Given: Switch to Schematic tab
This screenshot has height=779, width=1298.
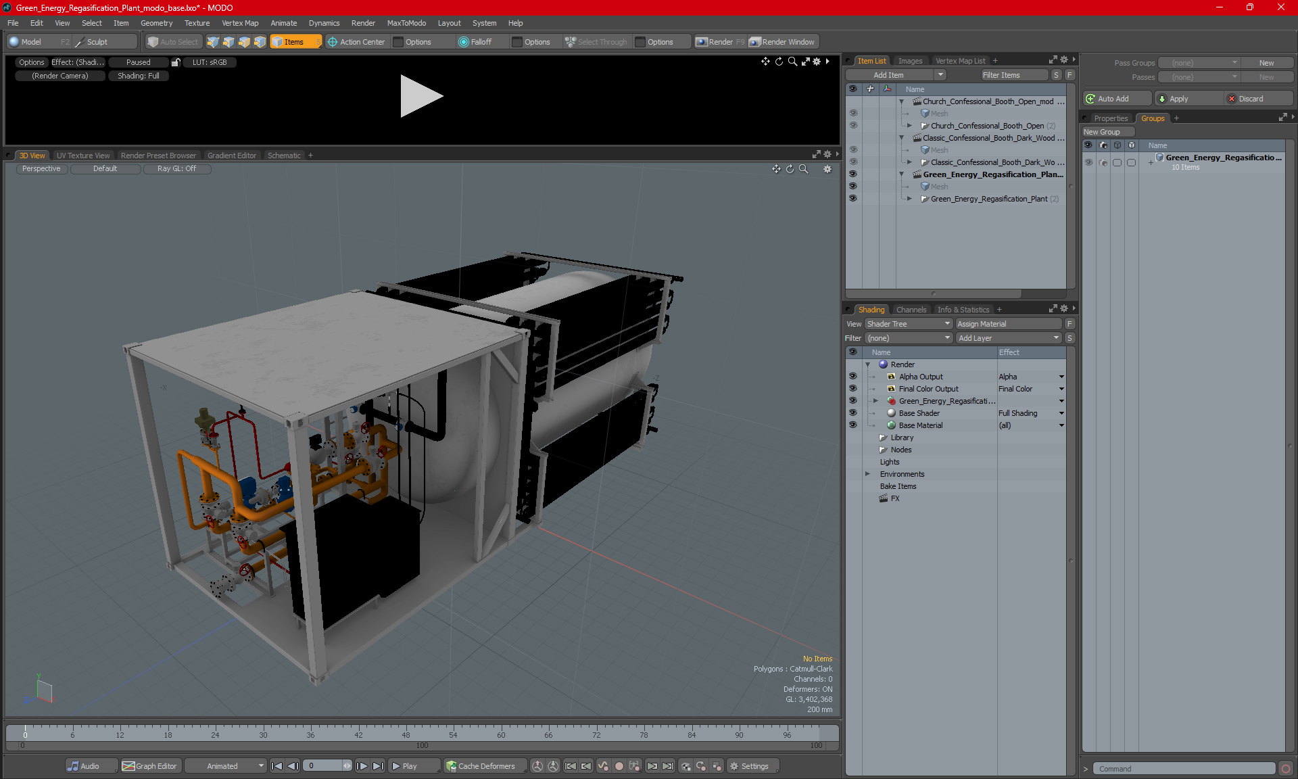Looking at the screenshot, I should pos(284,156).
